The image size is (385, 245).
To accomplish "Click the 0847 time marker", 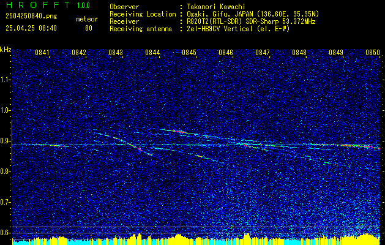I will point(263,53).
